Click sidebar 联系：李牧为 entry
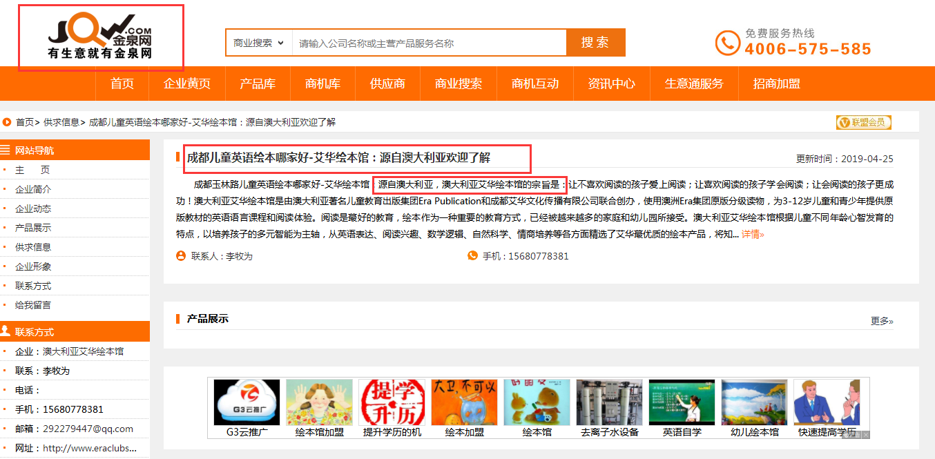The image size is (935, 459). click(42, 371)
